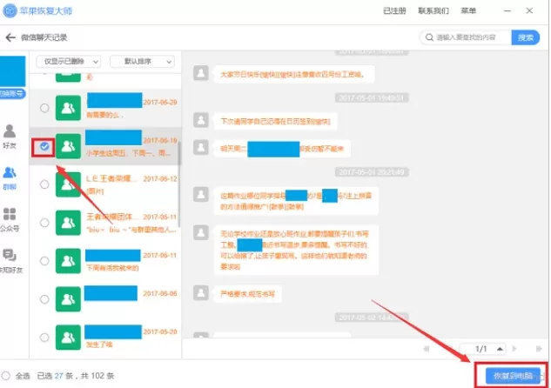551x388 pixels.
Task: Go back using the back arrow
Action: coord(10,37)
